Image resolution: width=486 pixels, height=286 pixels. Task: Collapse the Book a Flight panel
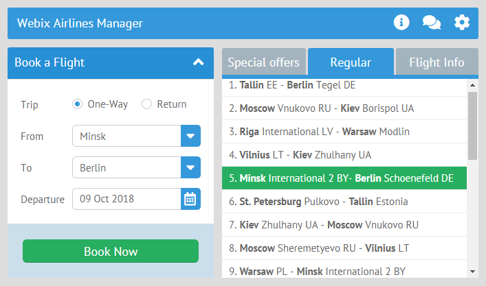(199, 62)
